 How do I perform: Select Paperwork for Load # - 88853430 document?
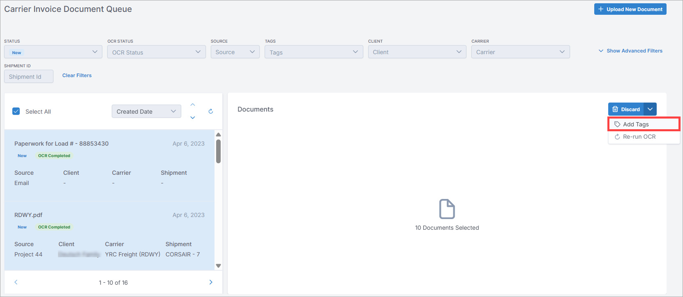[109, 165]
